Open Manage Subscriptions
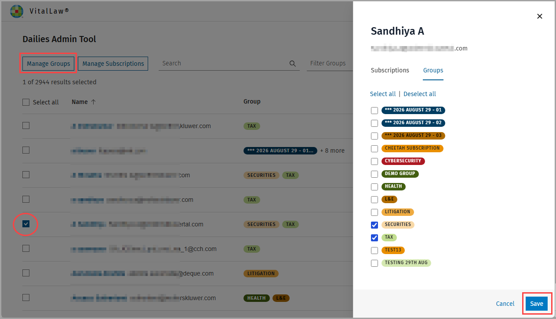The height and width of the screenshot is (319, 556). [113, 64]
